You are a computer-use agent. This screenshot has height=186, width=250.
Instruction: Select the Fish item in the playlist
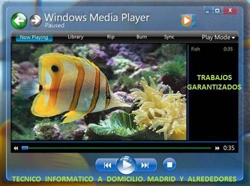[x=212, y=49]
